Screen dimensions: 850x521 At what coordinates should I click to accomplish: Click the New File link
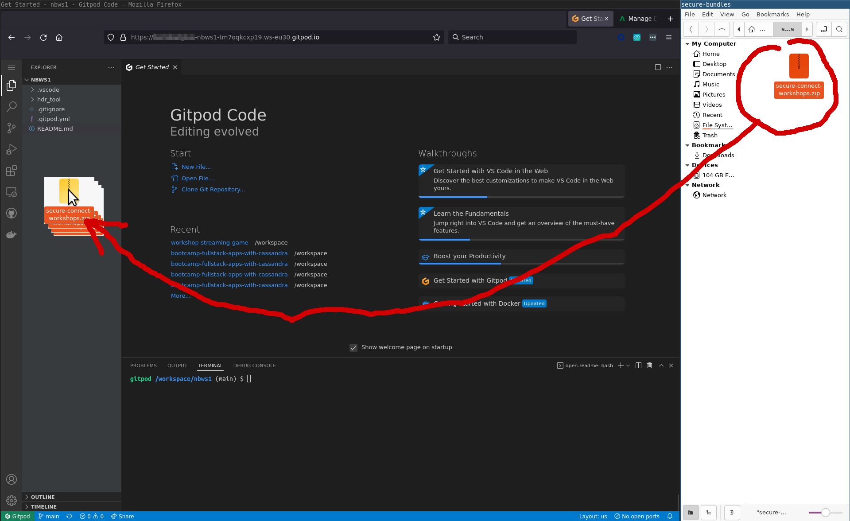[196, 167]
